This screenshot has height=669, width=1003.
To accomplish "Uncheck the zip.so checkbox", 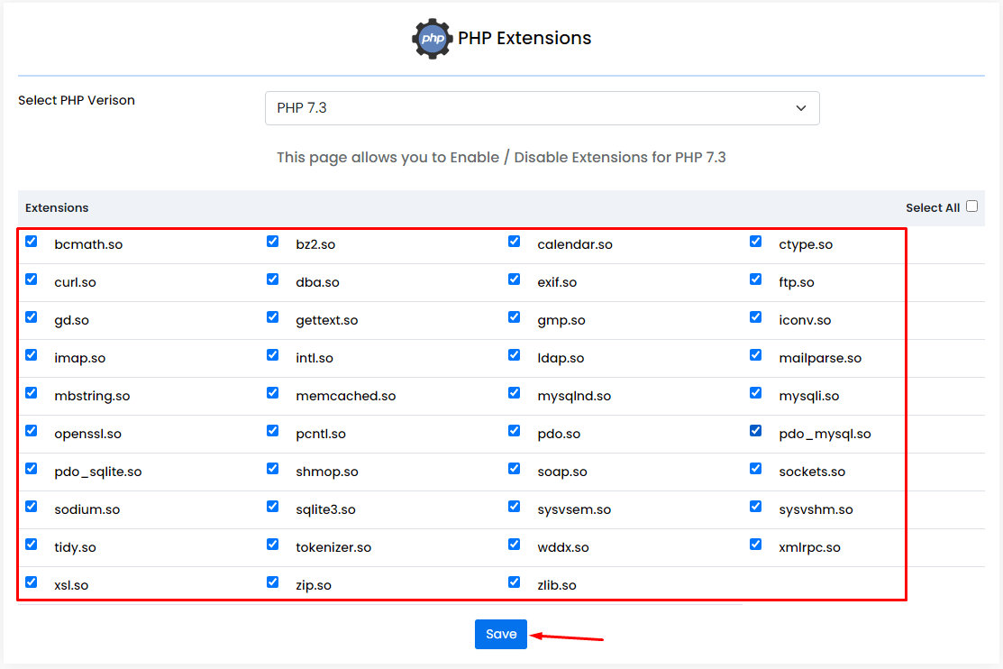I will (272, 582).
